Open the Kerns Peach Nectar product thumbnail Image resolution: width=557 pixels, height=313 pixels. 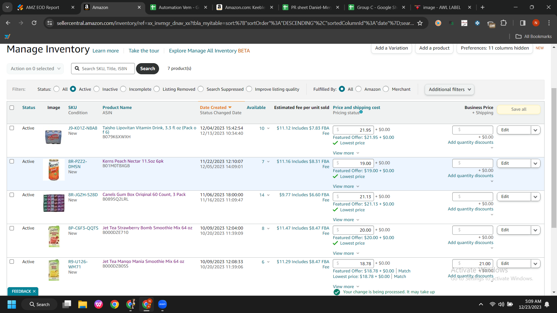pos(54,170)
